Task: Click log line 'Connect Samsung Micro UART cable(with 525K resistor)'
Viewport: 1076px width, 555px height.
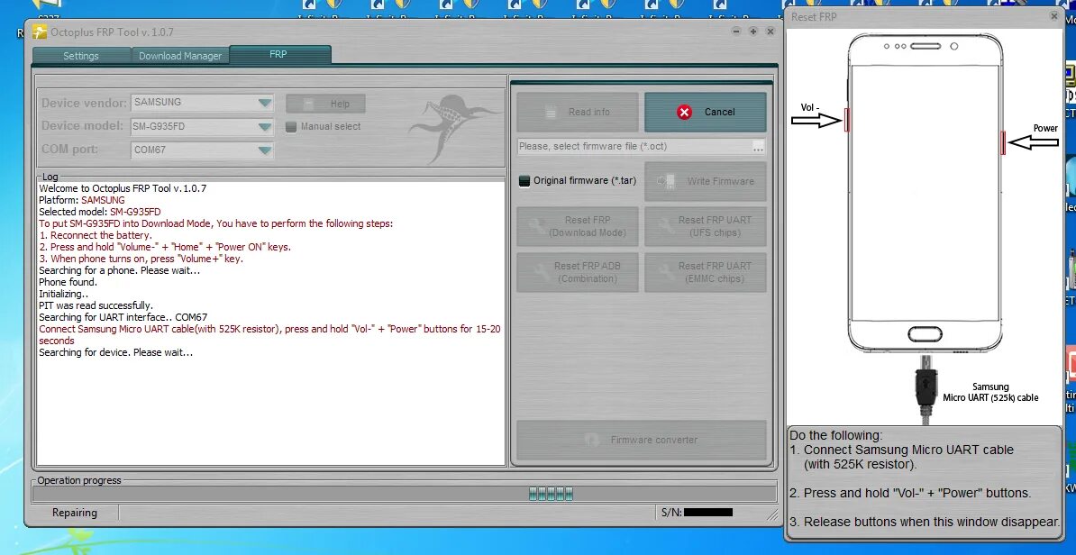Action: click(x=269, y=335)
